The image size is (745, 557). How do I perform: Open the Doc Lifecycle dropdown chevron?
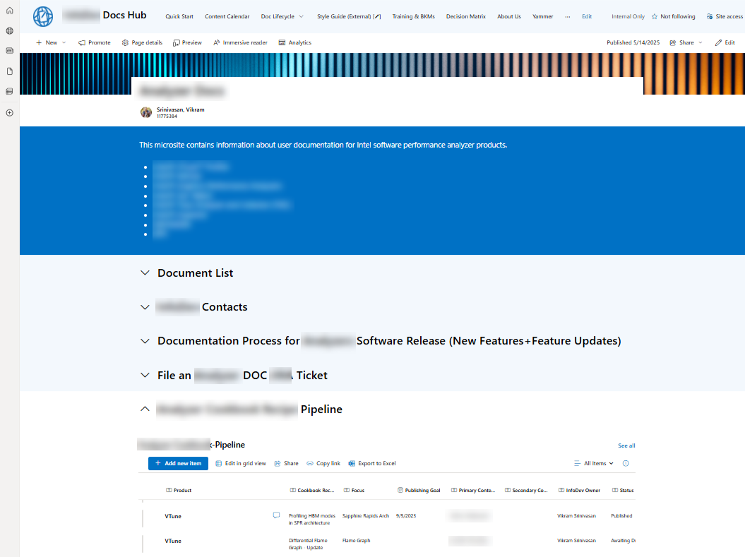pos(302,17)
